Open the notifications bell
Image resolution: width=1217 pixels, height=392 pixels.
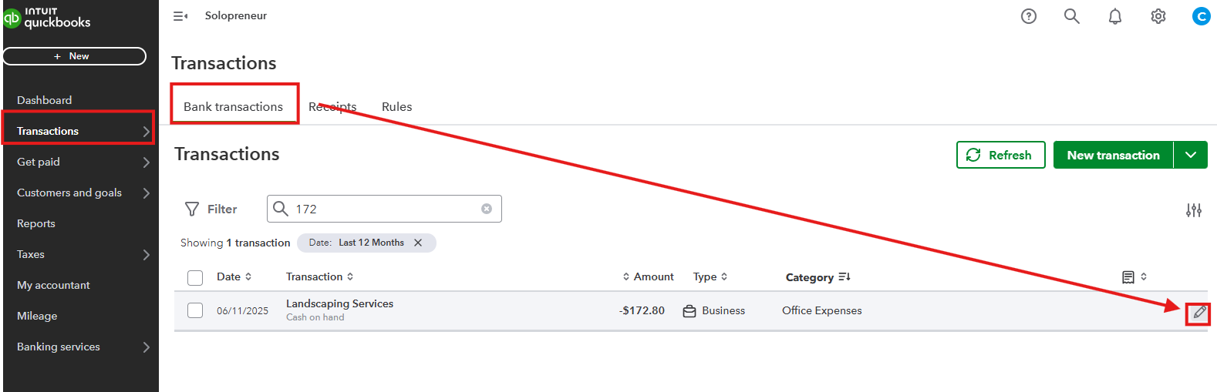pos(1115,16)
